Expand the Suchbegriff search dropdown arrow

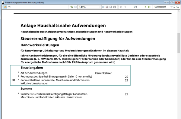[x=171, y=7]
